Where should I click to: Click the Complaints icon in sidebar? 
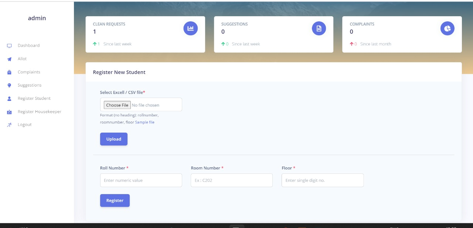(x=9, y=72)
